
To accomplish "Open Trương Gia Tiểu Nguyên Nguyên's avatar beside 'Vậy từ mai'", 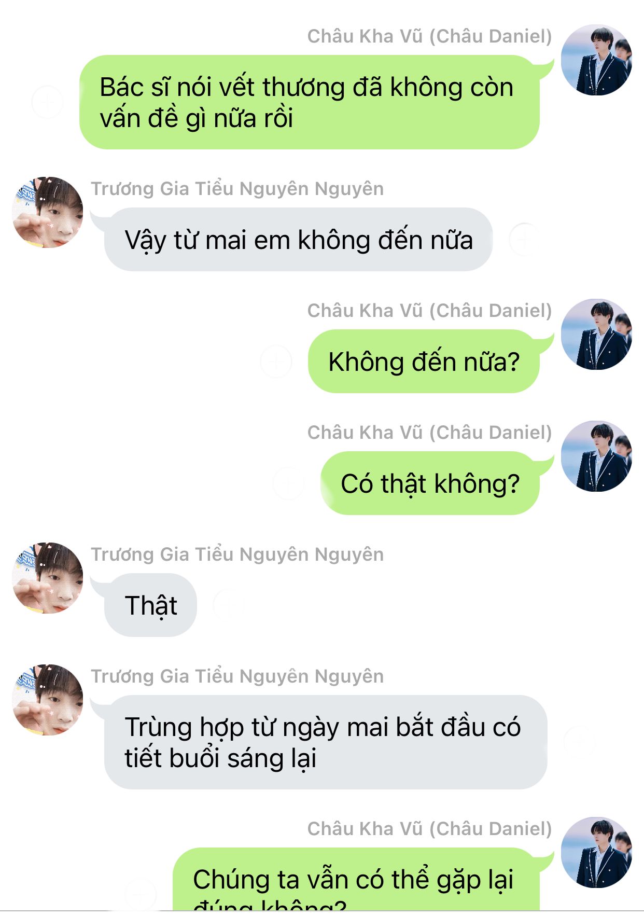I will tap(48, 212).
